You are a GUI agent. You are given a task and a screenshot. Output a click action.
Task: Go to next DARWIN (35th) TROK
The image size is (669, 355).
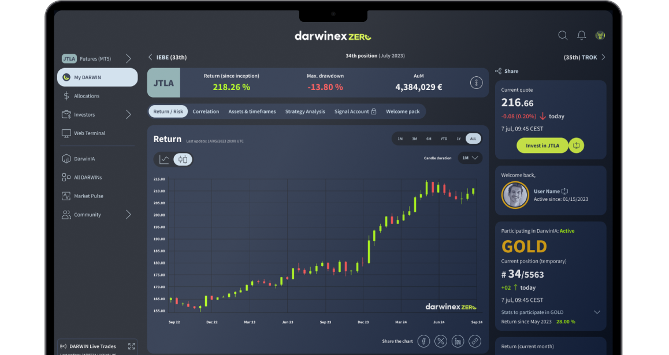[585, 57]
